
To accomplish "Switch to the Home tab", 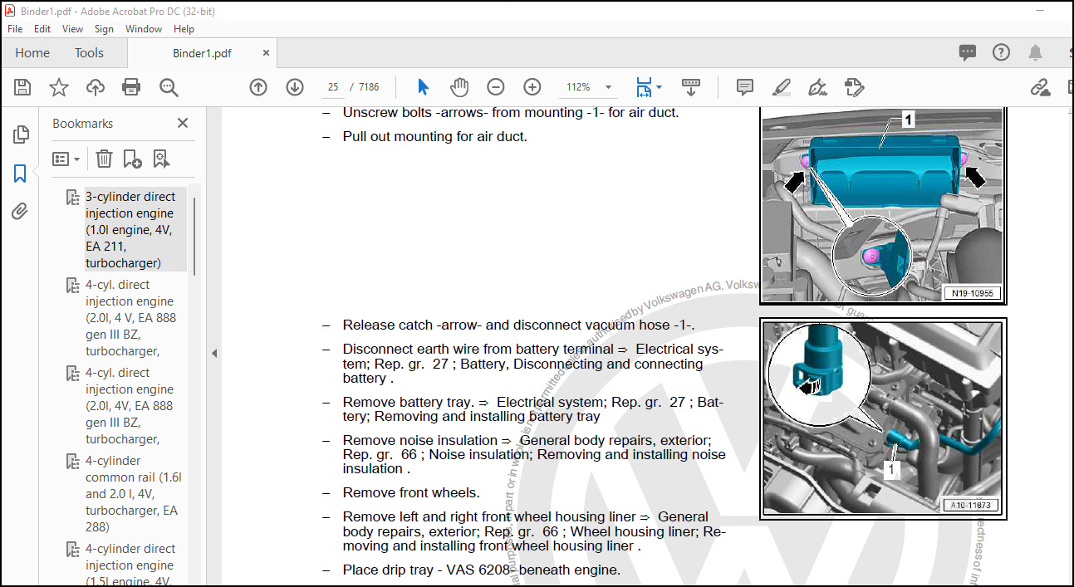I will click(x=32, y=52).
